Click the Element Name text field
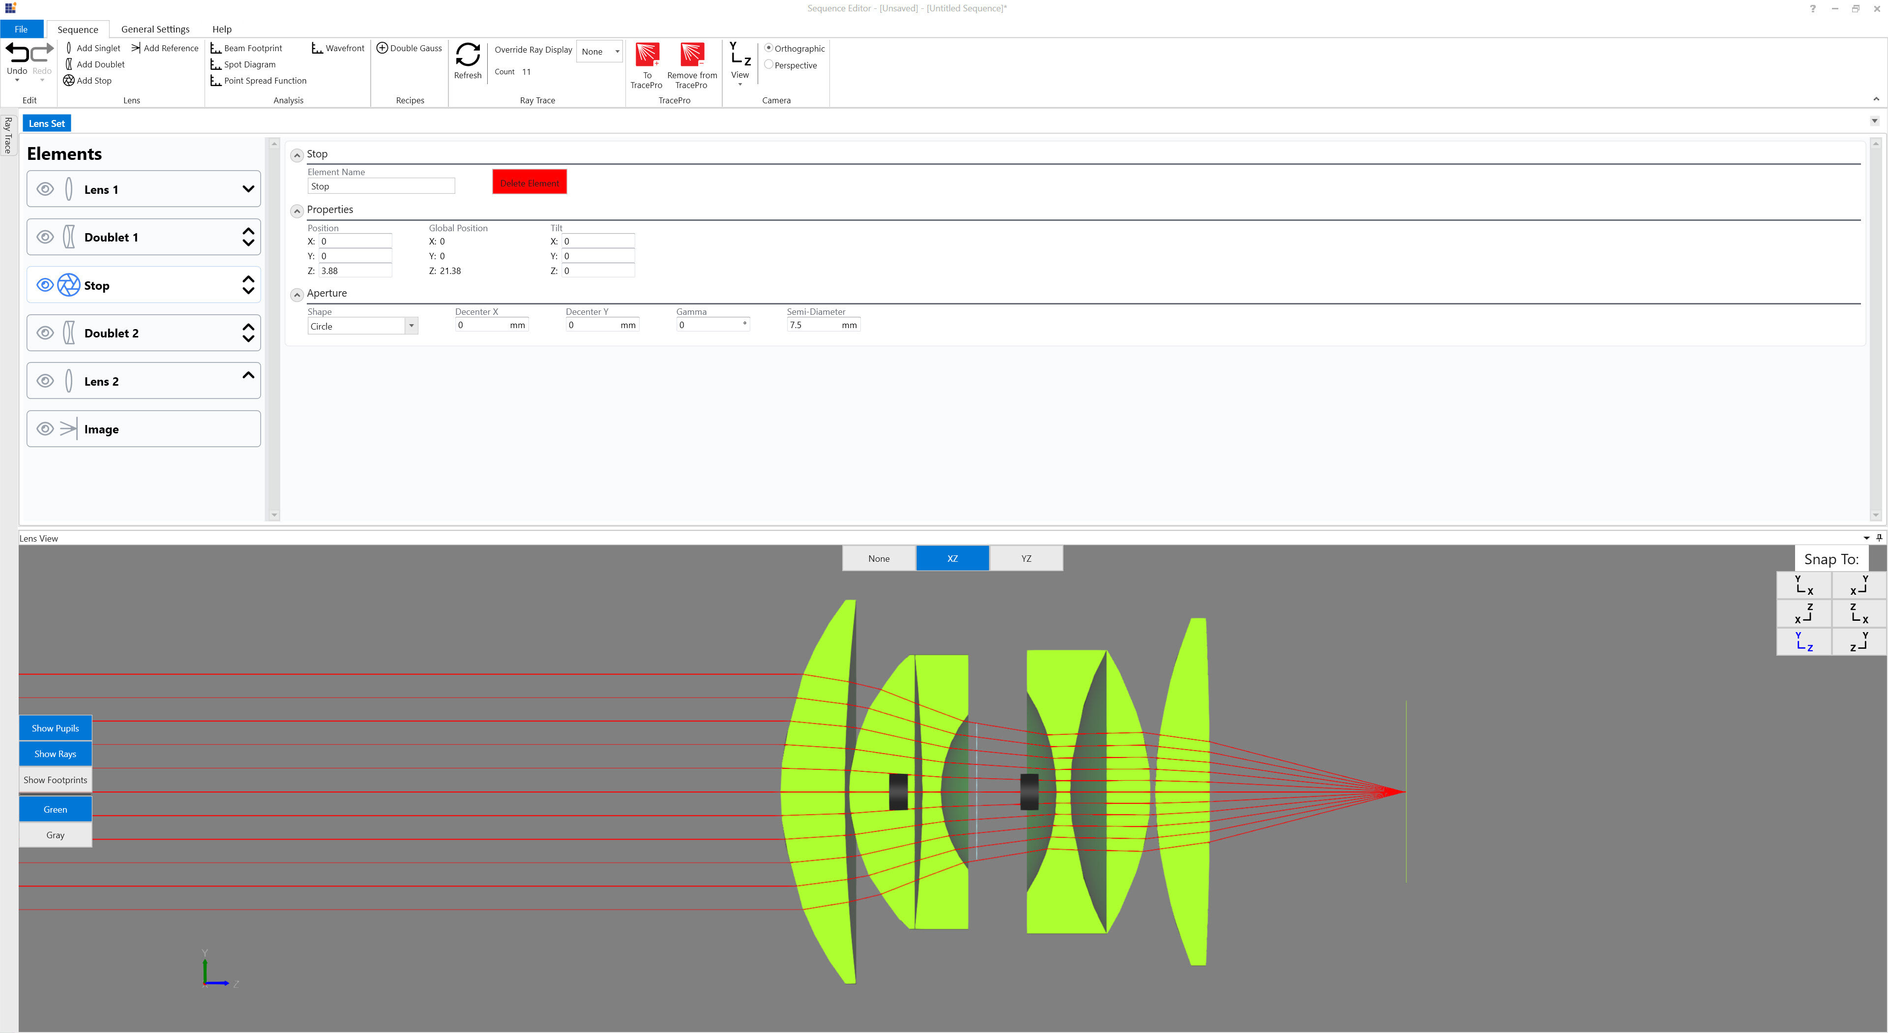The image size is (1888, 1033). pos(381,185)
